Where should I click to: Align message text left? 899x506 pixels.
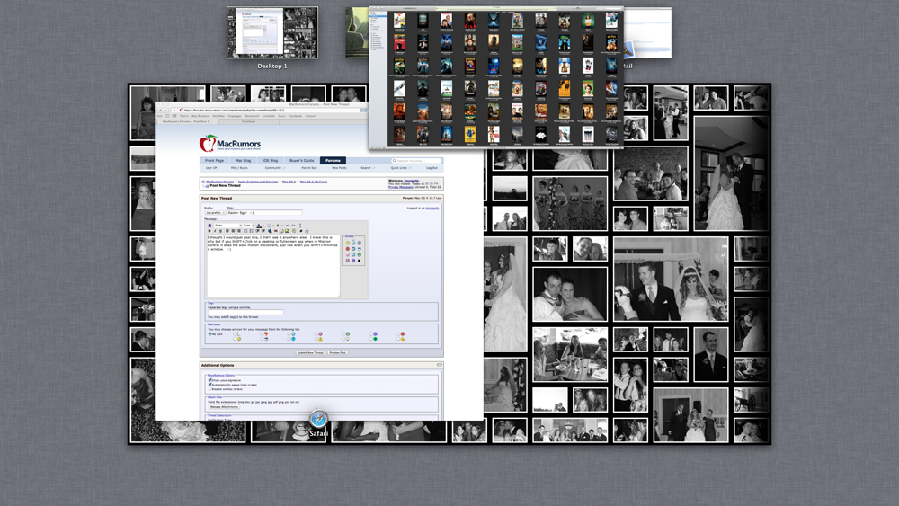[x=227, y=231]
